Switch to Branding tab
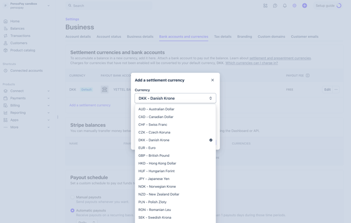 tap(245, 37)
